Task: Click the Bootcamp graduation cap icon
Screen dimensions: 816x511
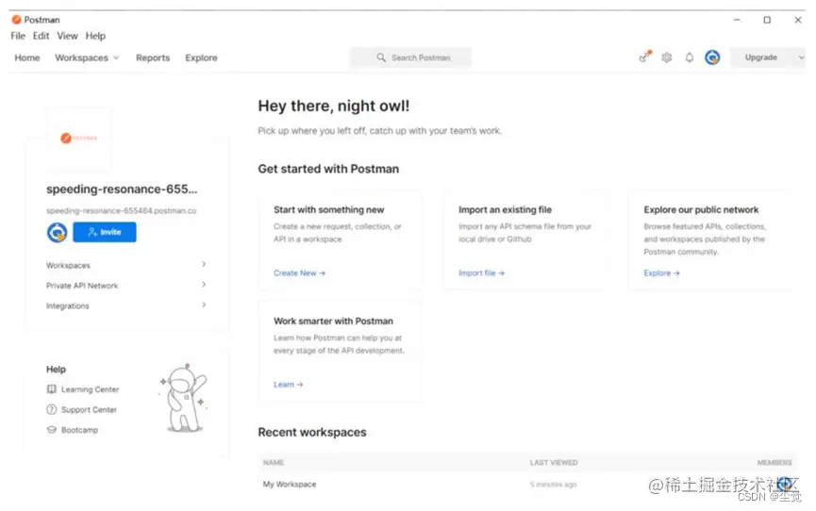Action: (x=52, y=430)
